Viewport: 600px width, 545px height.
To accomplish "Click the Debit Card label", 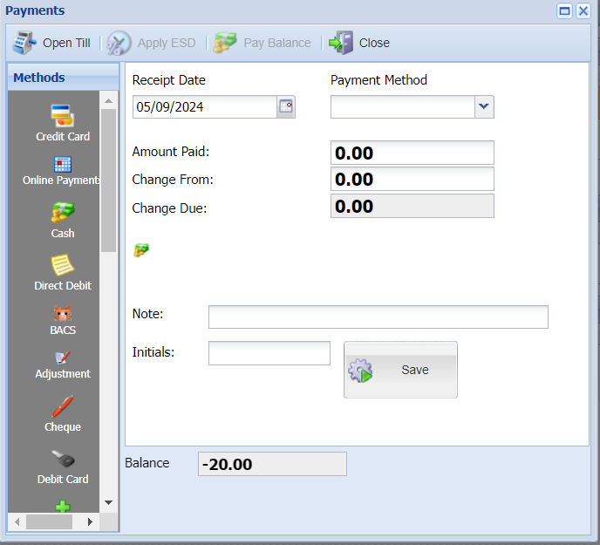I will click(x=63, y=480).
